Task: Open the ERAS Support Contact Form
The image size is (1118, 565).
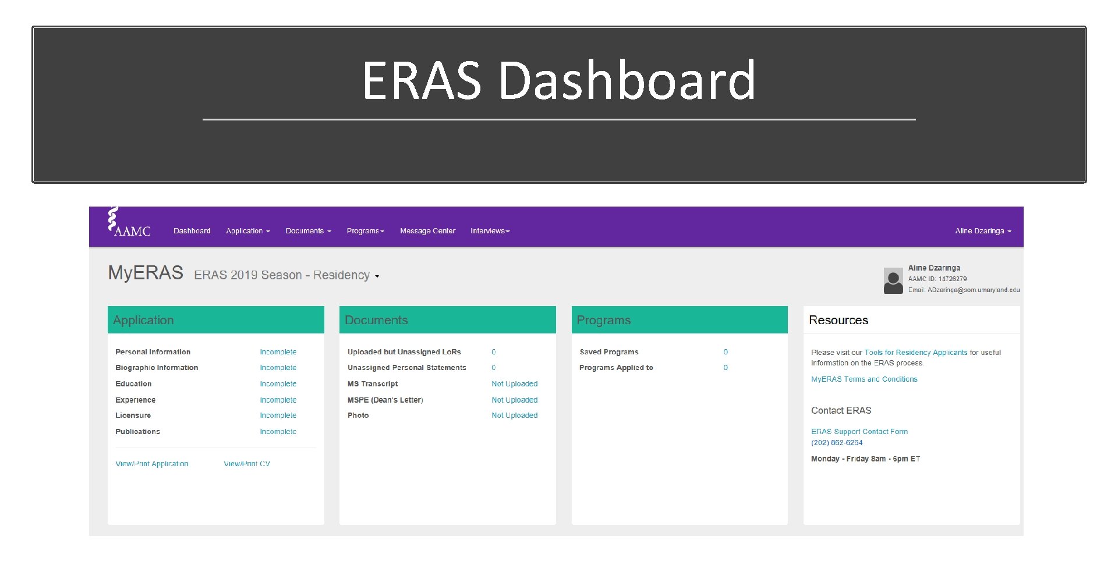Action: point(859,431)
